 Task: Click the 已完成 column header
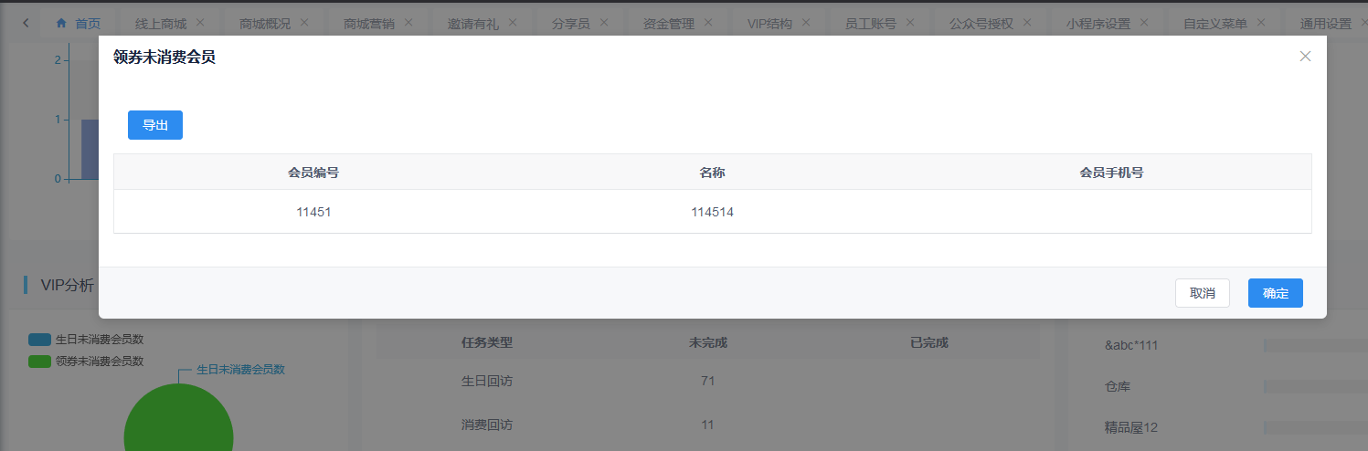click(929, 343)
